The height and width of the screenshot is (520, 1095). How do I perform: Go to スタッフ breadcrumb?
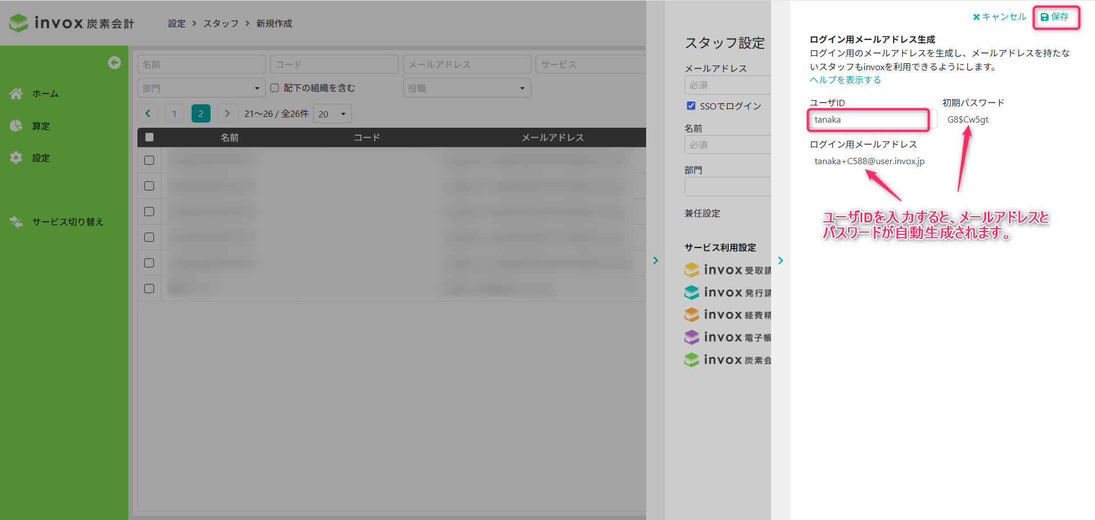[x=221, y=23]
